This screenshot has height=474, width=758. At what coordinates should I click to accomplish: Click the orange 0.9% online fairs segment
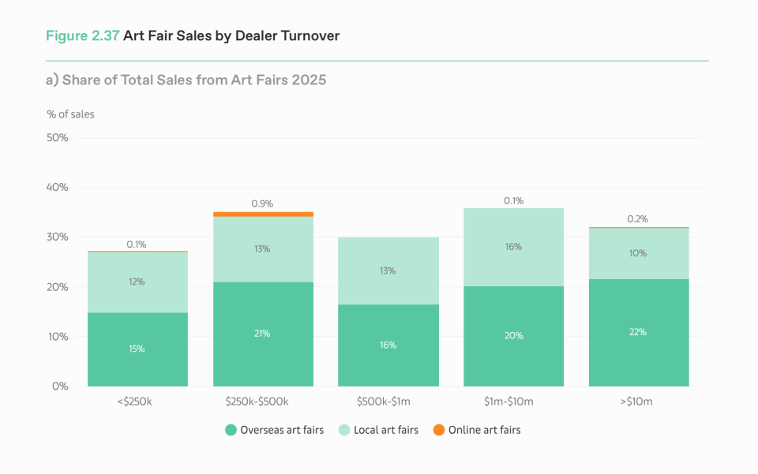click(263, 215)
